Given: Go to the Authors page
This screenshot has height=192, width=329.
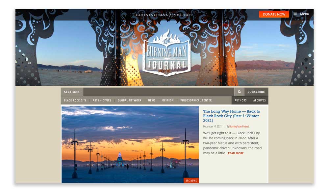Looking at the screenshot, I should pos(241,100).
